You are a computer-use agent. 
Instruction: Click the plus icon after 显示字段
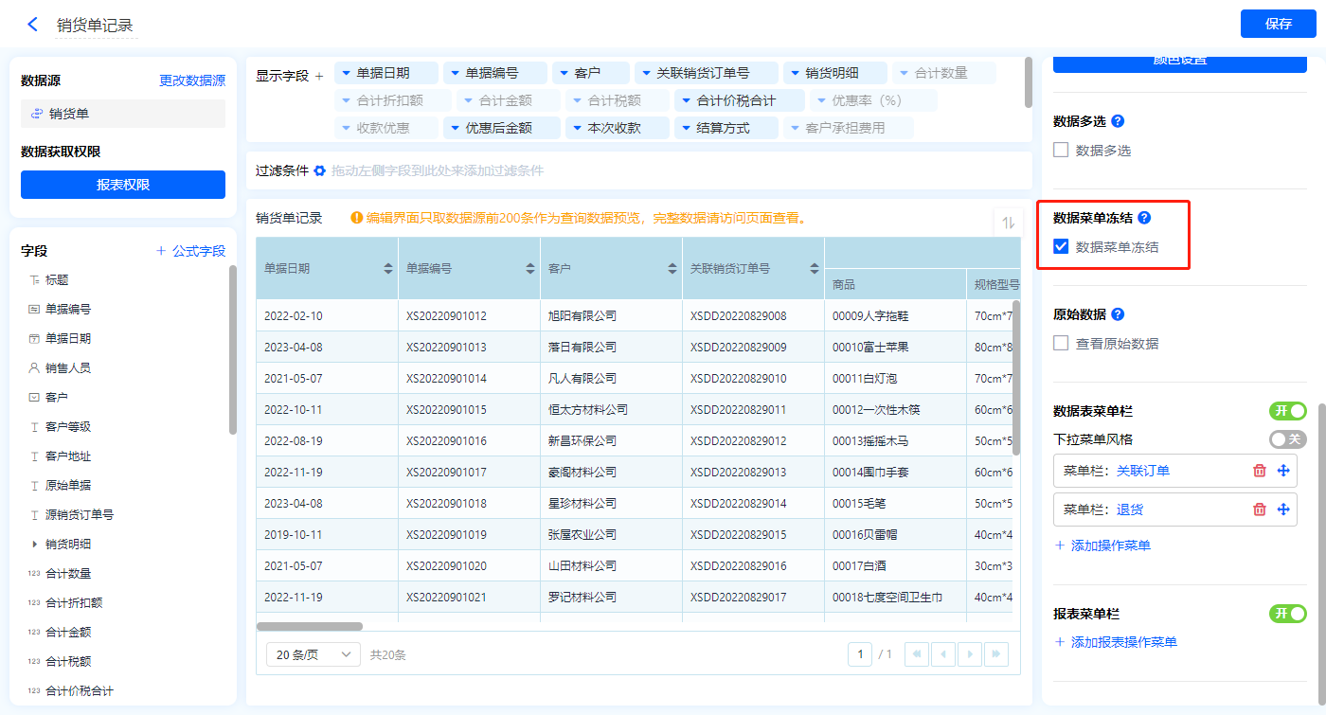pyautogui.click(x=319, y=76)
